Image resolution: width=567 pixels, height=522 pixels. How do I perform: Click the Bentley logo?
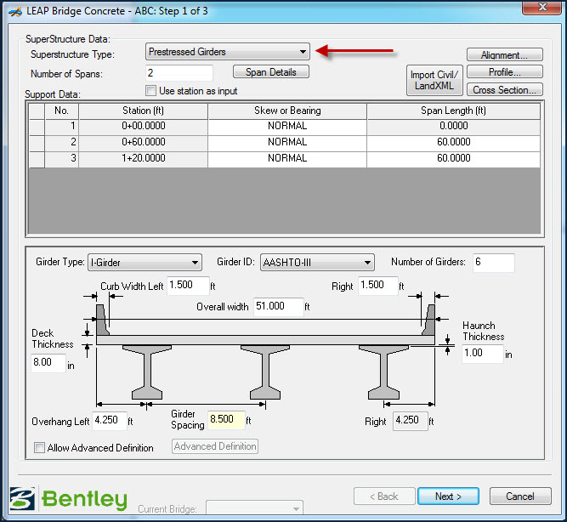68,499
